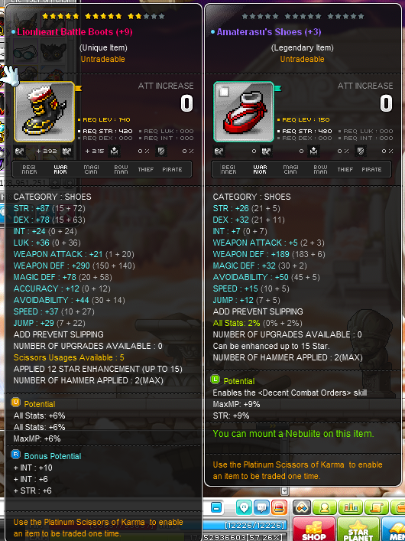405x541 pixels.
Task: Open the speech bubble chat icon
Action: pyautogui.click(x=261, y=507)
